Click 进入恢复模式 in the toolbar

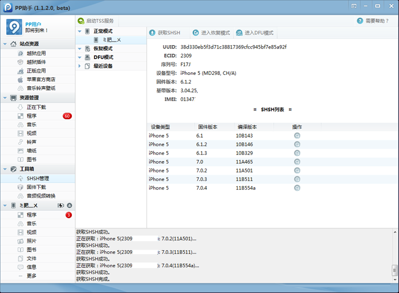(x=211, y=33)
